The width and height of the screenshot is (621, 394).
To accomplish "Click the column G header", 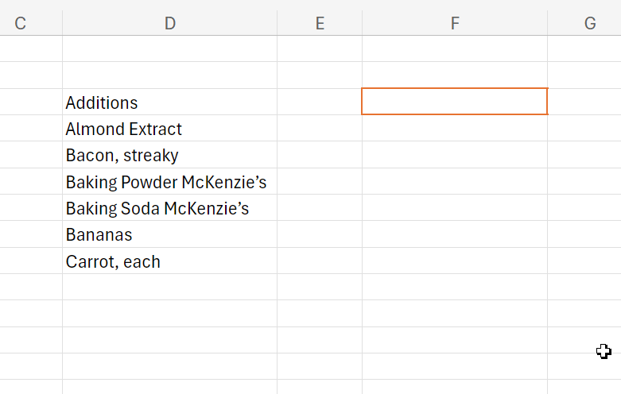I will (589, 24).
